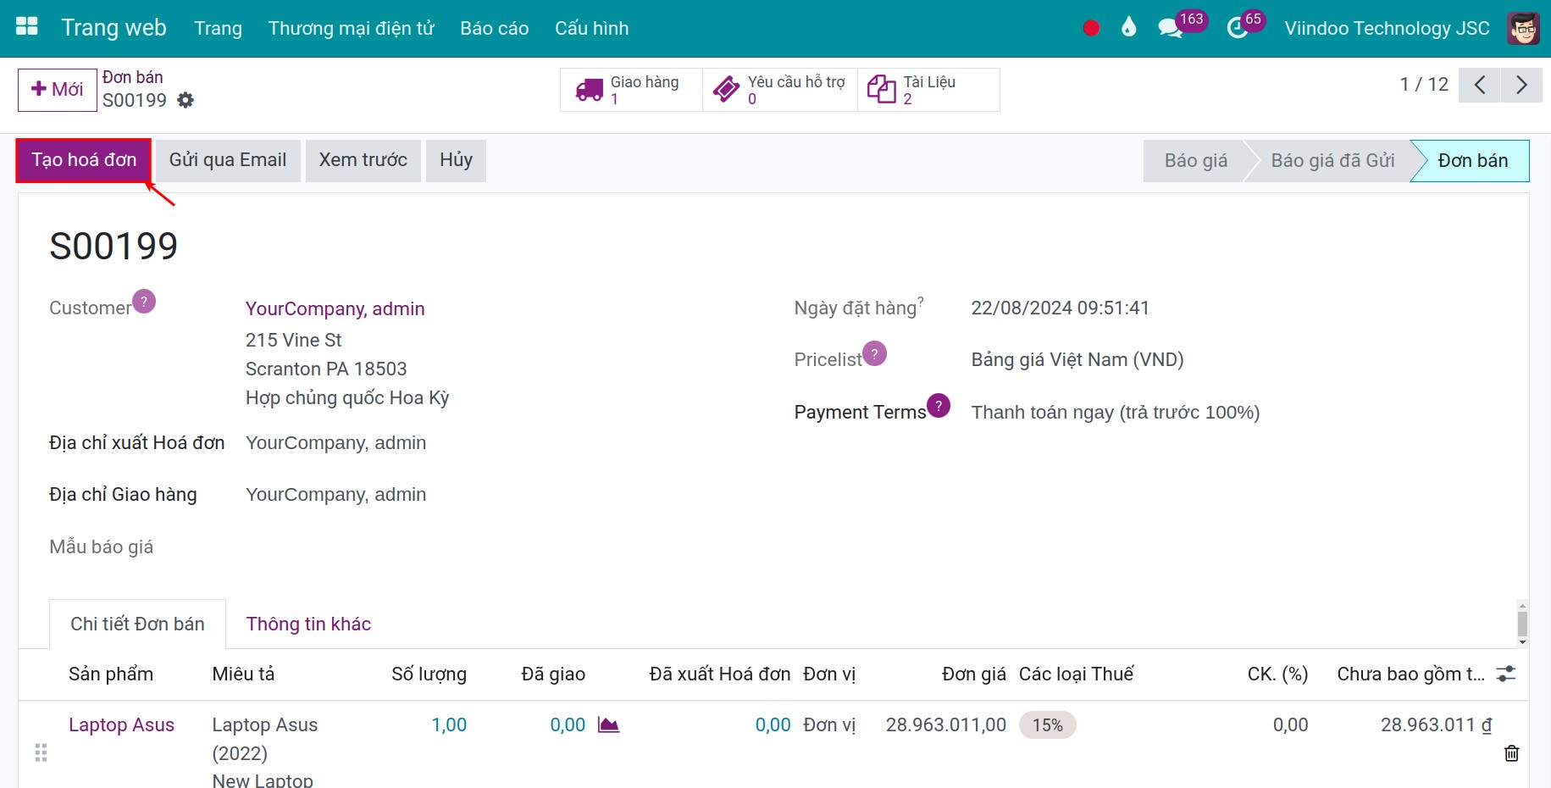Delete the Laptop Asus order line
1551x788 pixels.
1511,753
